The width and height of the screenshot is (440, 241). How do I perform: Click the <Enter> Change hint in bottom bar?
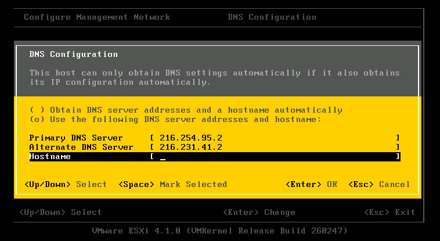click(259, 212)
